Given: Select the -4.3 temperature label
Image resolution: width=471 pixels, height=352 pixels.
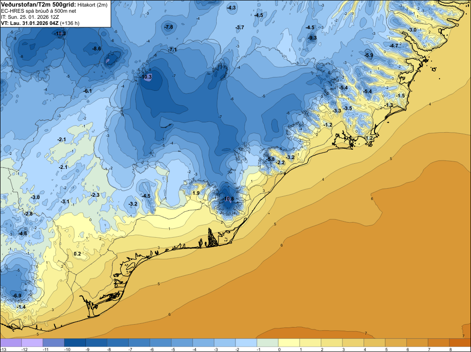Looking at the screenshot, I should click(x=231, y=8).
